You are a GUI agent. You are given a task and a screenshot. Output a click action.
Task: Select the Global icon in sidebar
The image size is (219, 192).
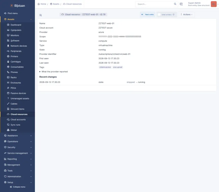click(8, 130)
